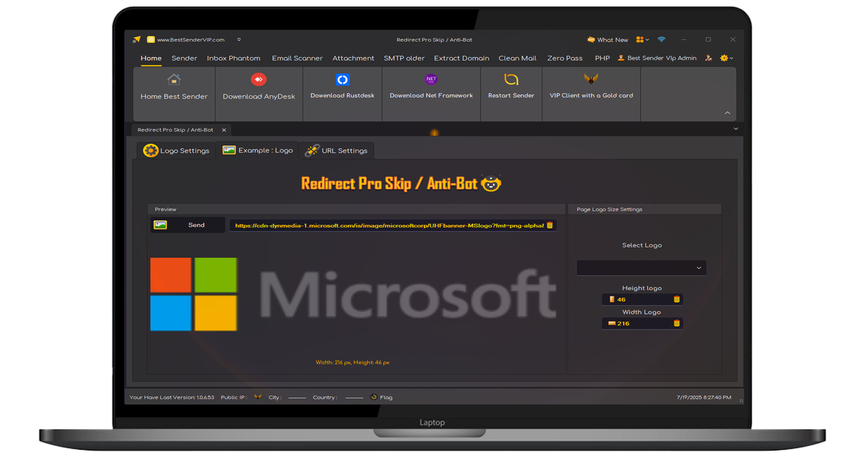
Task: Open the Clean Mail tab
Action: click(517, 58)
